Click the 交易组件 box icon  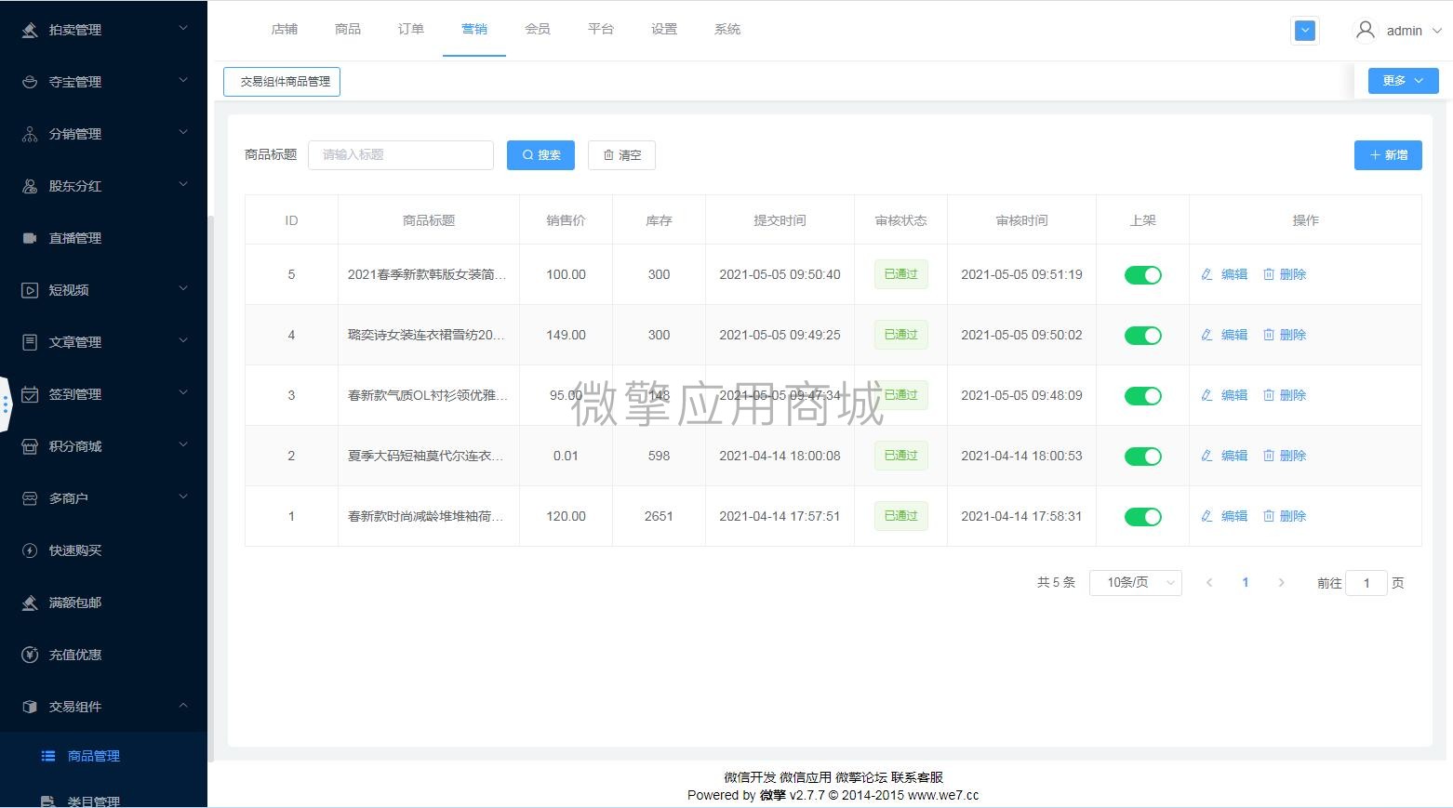[30, 707]
